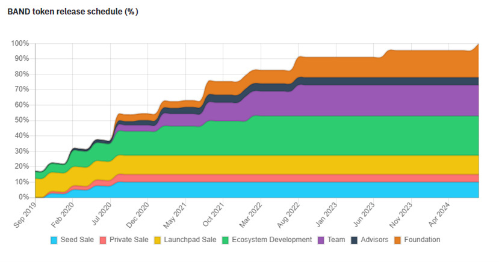The image size is (499, 262).
Task: Click the 100% y-axis label
Action: click(20, 43)
